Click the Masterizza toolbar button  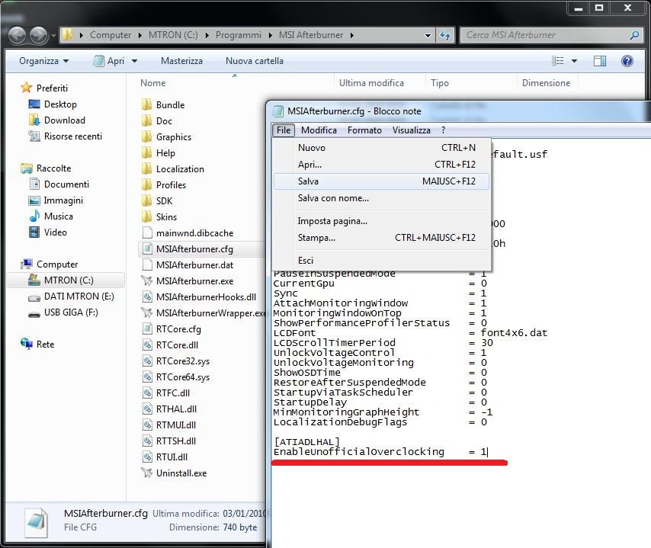[x=182, y=61]
